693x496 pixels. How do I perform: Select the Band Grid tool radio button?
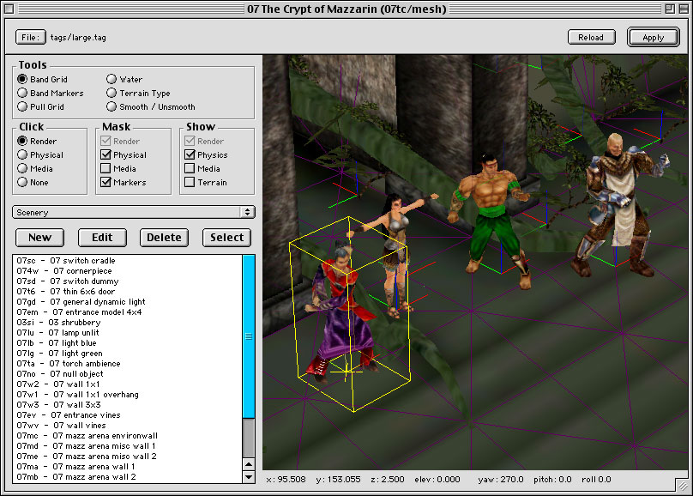pos(22,80)
